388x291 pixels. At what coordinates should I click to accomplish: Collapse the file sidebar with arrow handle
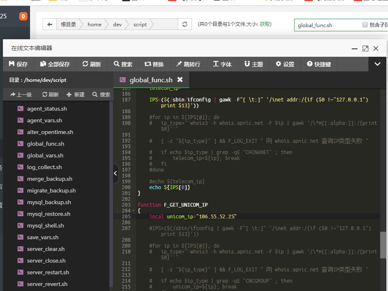tap(116, 173)
